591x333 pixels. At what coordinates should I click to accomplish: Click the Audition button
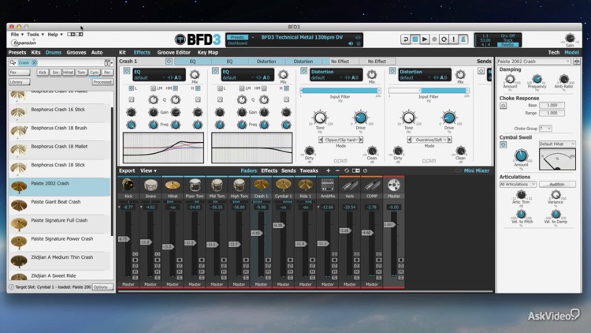point(557,184)
